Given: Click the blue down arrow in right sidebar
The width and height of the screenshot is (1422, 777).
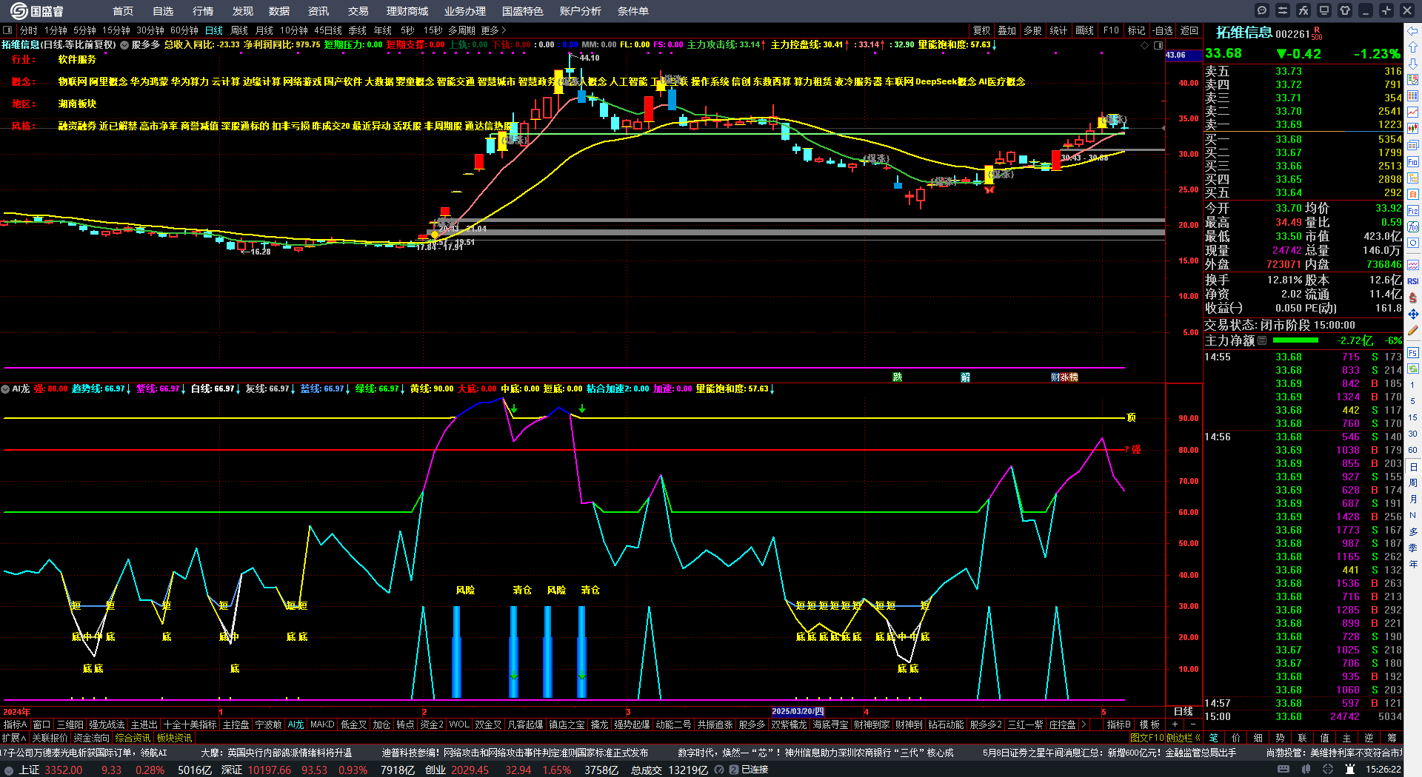Looking at the screenshot, I should (x=1413, y=64).
